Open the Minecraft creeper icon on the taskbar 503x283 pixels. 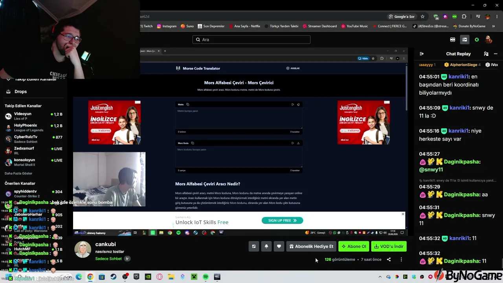pyautogui.click(x=194, y=277)
